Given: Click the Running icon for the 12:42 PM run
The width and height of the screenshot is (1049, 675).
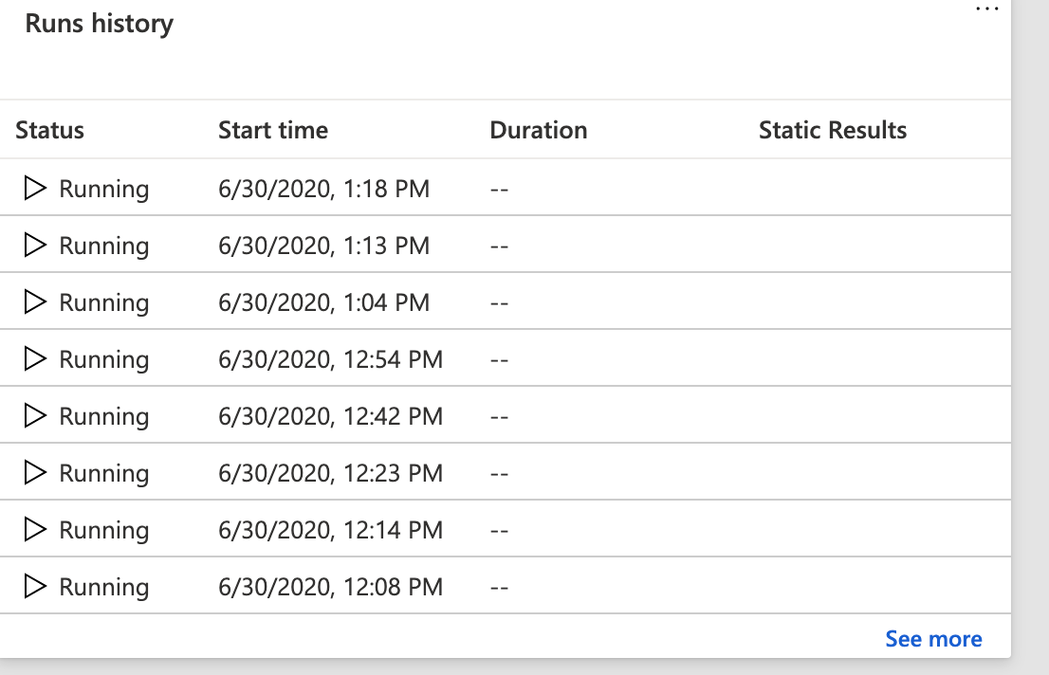Looking at the screenshot, I should [x=35, y=416].
